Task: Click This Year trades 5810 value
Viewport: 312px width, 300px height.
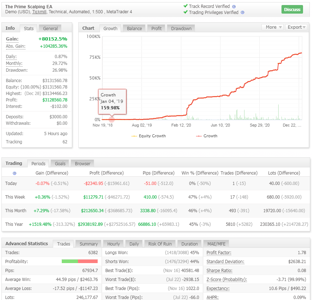Action: click(230, 224)
